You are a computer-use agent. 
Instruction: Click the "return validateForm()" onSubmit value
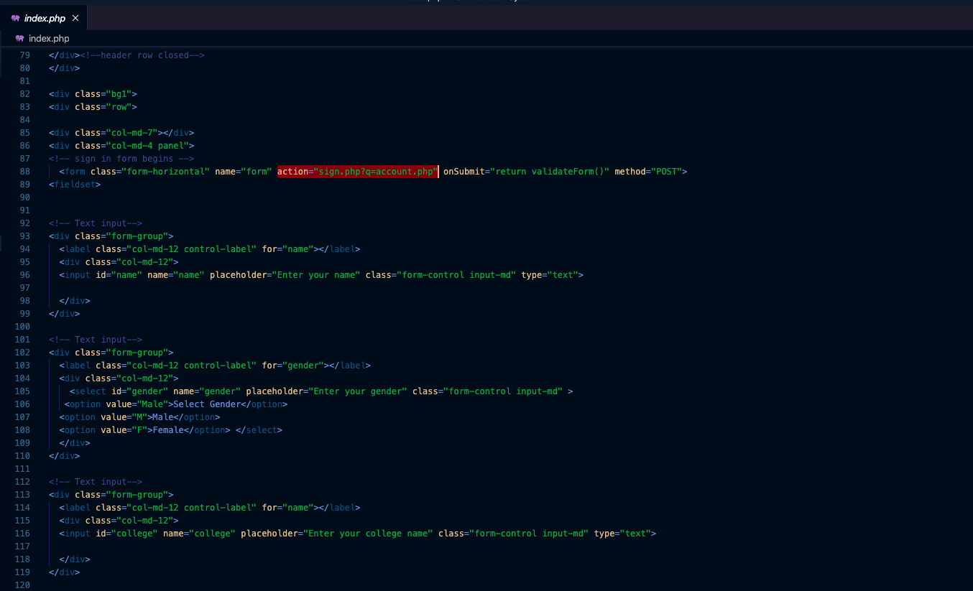pos(550,172)
